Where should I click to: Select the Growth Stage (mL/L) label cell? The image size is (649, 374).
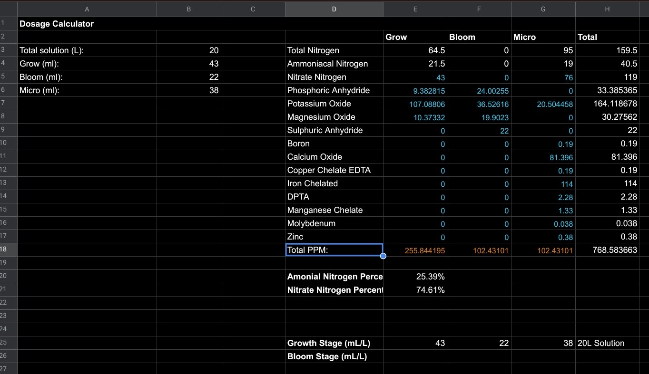334,343
